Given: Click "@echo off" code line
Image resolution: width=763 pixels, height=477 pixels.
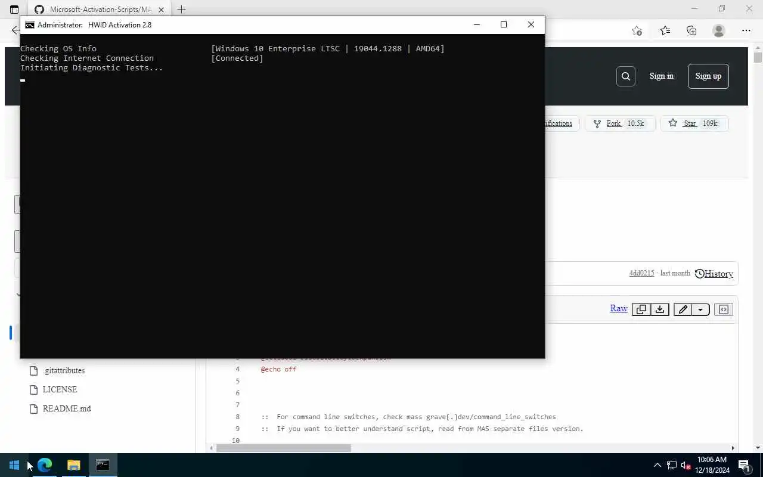Looking at the screenshot, I should point(278,369).
